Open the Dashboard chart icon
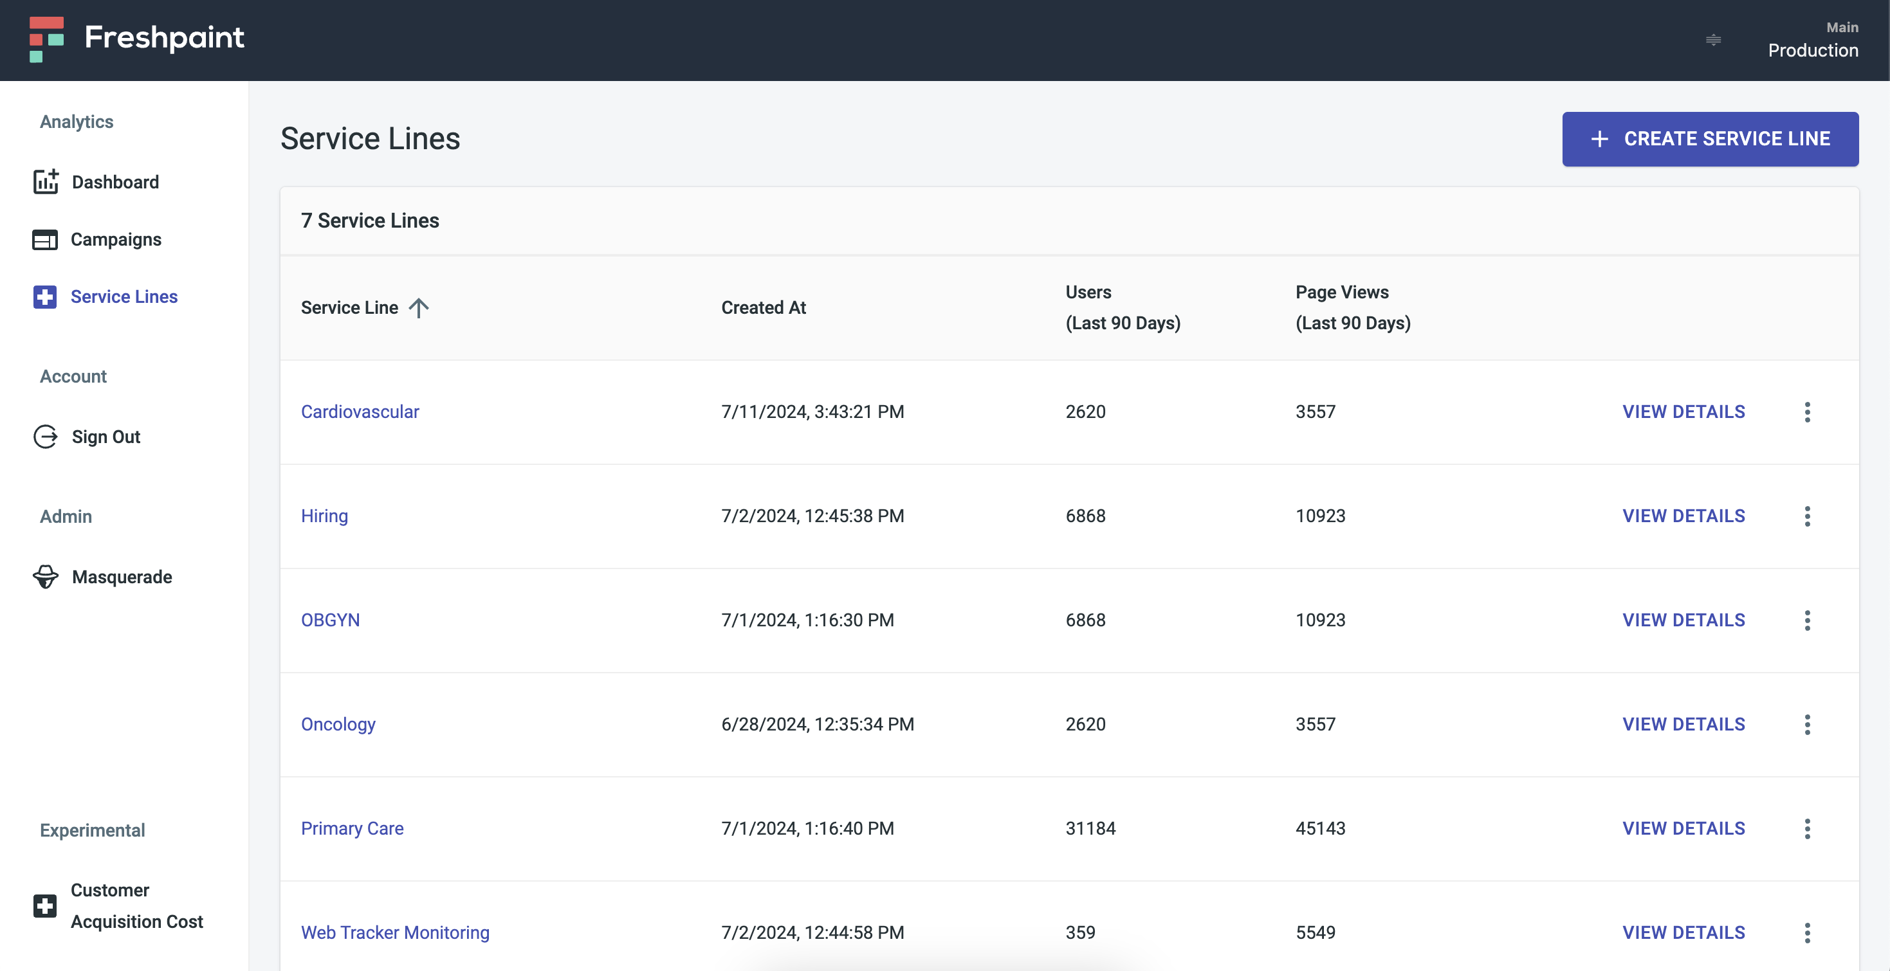This screenshot has height=971, width=1890. 46,182
